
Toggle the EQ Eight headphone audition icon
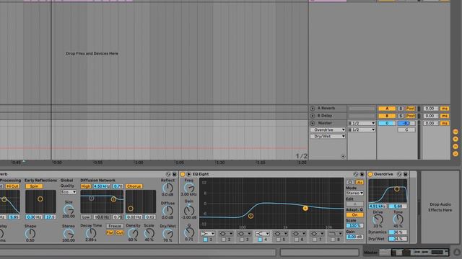click(x=350, y=182)
